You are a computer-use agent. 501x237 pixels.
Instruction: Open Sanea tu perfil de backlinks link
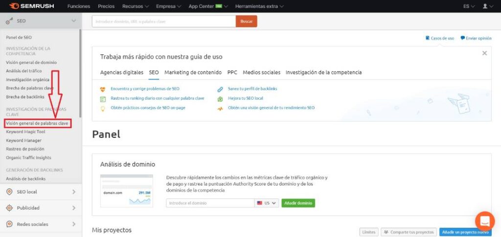252,89
